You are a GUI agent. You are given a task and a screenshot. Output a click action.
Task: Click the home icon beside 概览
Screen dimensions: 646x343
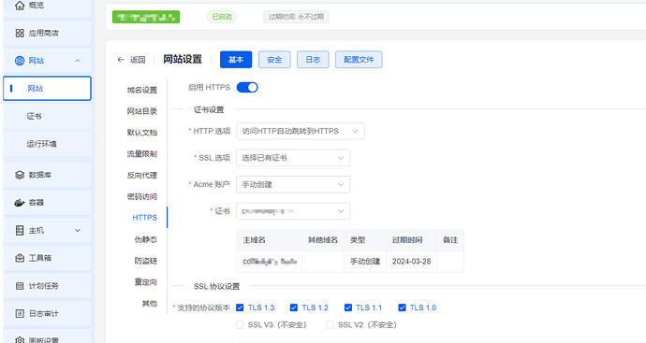tap(20, 6)
